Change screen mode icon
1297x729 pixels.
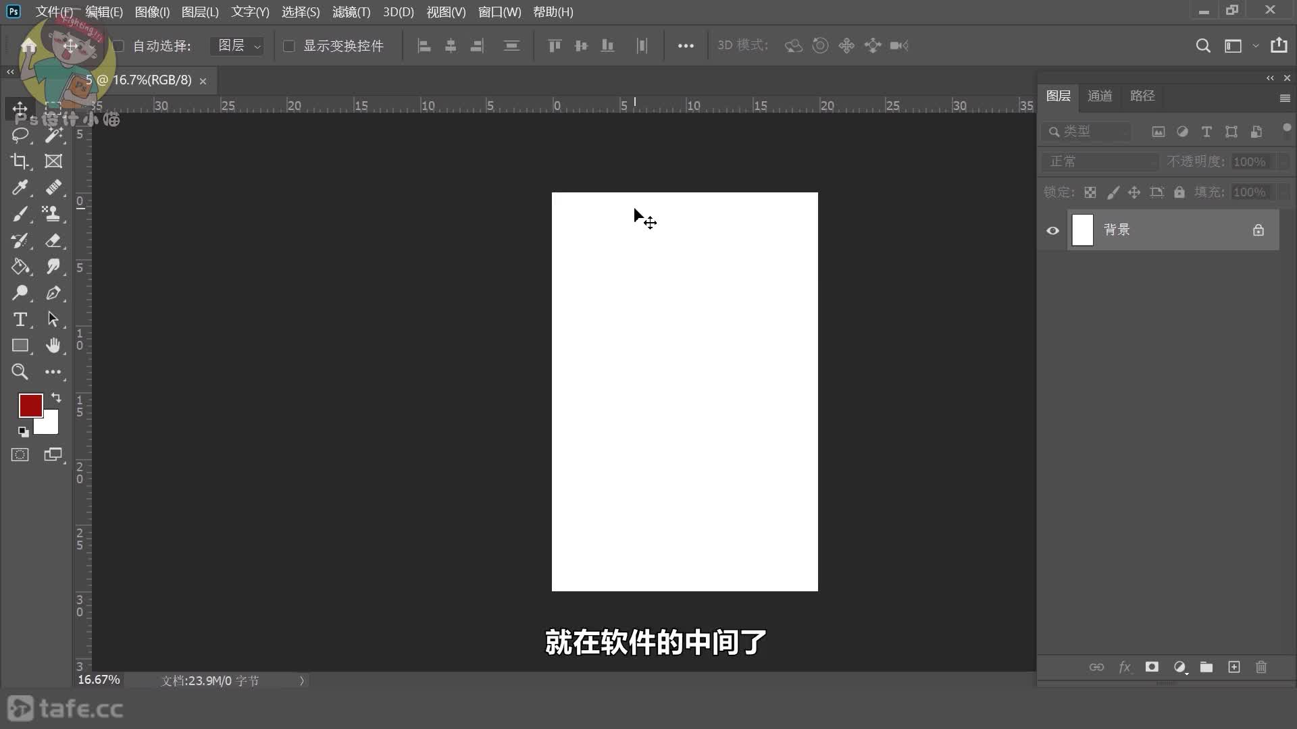53,454
